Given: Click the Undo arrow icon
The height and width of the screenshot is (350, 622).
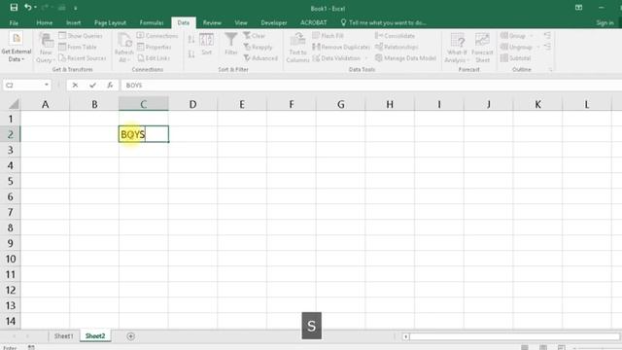Looking at the screenshot, I should 28,8.
